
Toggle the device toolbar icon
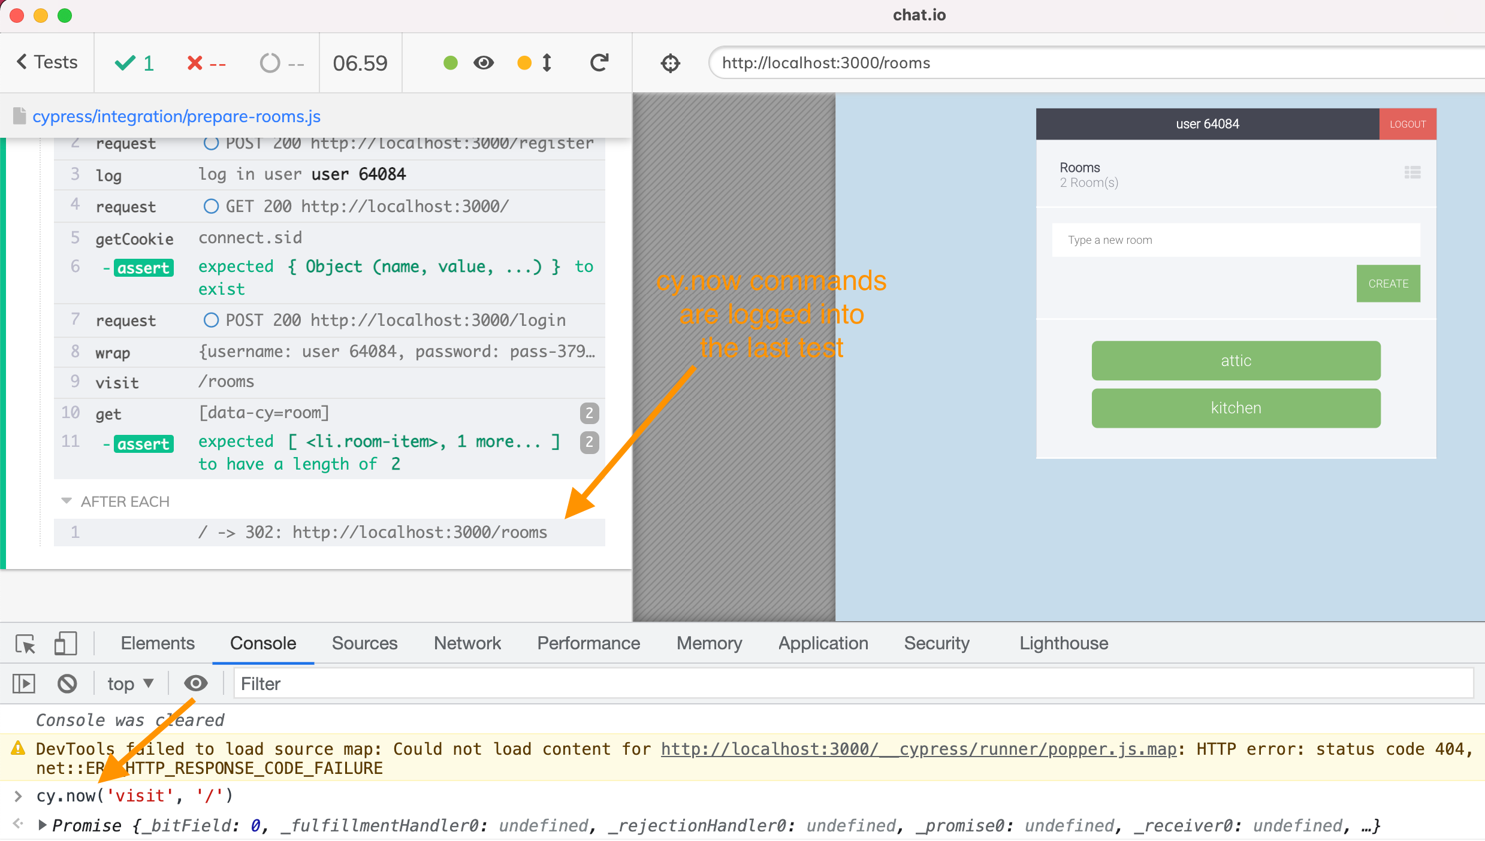65,644
